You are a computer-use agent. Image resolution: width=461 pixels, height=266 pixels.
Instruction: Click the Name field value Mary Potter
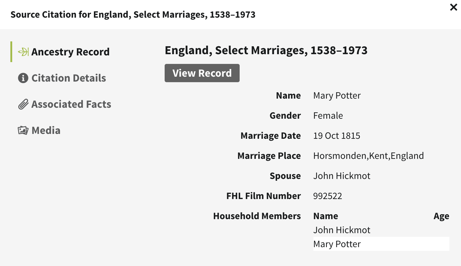(337, 96)
